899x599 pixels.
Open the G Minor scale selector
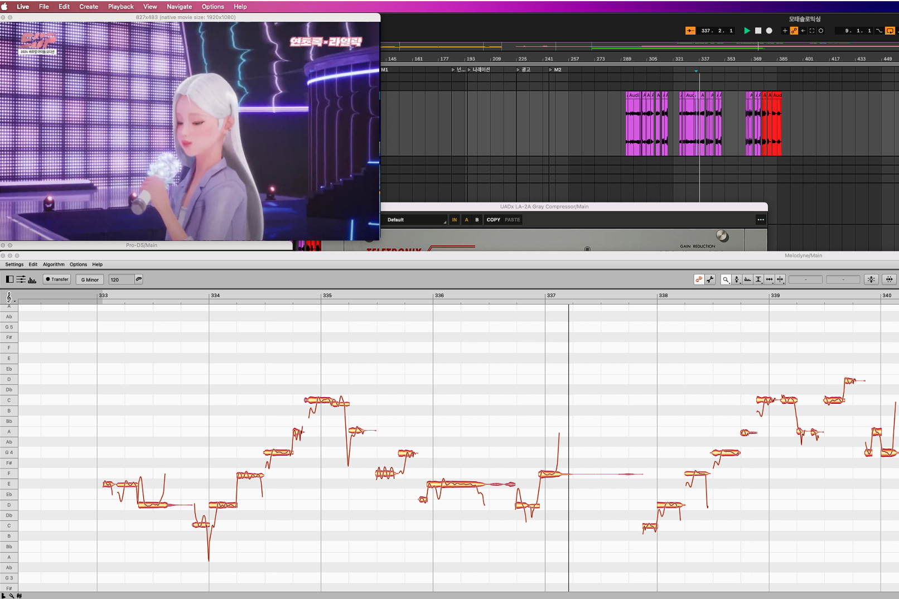[90, 279]
